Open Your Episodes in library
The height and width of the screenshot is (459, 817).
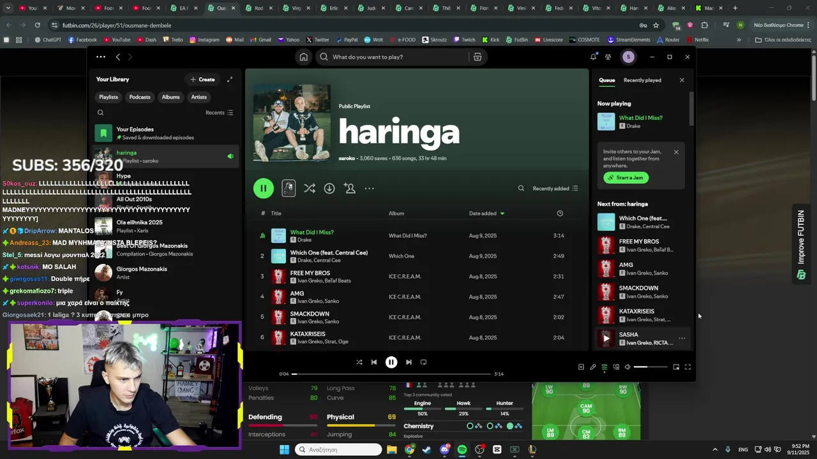coord(166,133)
